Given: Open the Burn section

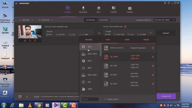Looking at the screenshot, I should 98,9.
